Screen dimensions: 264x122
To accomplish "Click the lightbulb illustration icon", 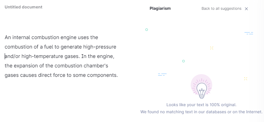I will pyautogui.click(x=201, y=91).
